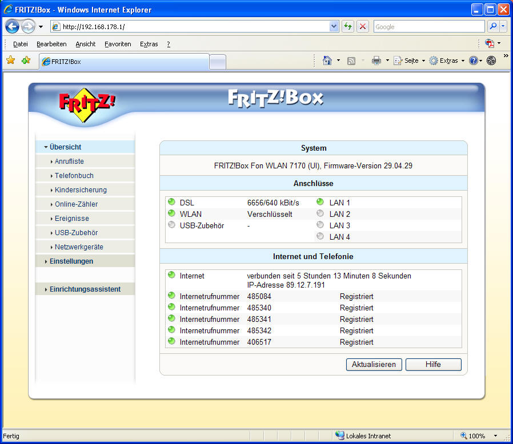Image resolution: width=513 pixels, height=444 pixels.
Task: Open the zoom level dropdown arrow
Action: (x=496, y=436)
